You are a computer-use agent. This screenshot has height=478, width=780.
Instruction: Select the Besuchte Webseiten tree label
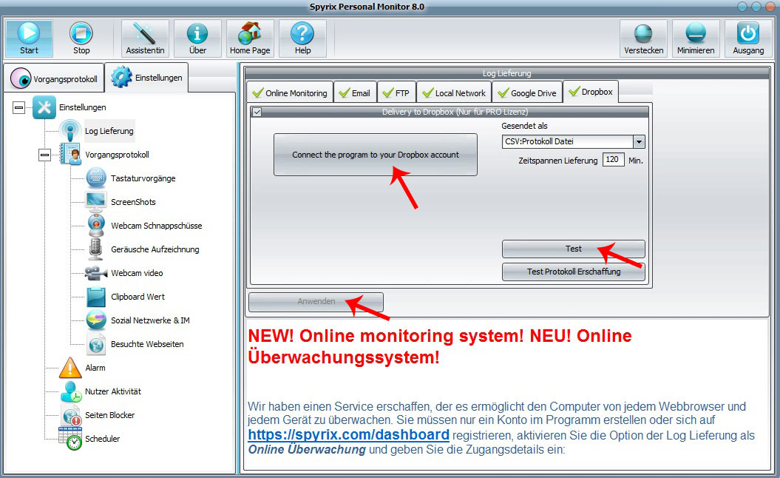[147, 344]
